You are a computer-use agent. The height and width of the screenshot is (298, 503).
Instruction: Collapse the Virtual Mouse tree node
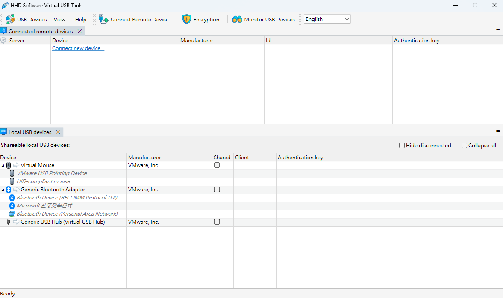3,165
